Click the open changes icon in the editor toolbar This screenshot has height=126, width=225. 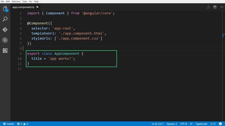coord(208,7)
